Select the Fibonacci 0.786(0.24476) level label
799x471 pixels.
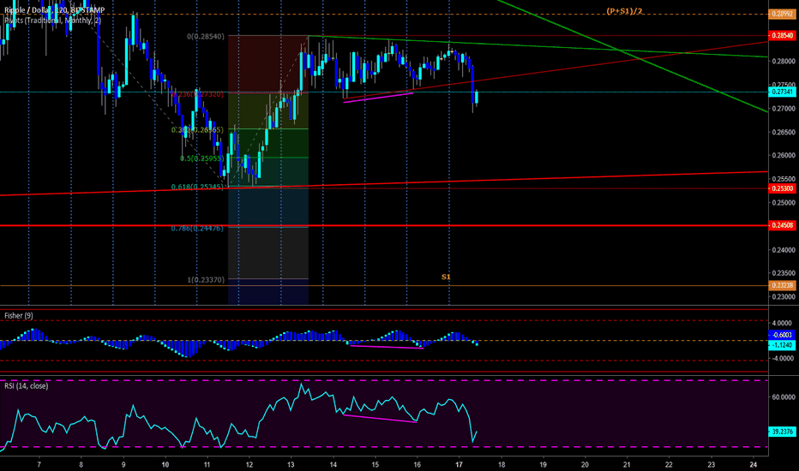(197, 228)
